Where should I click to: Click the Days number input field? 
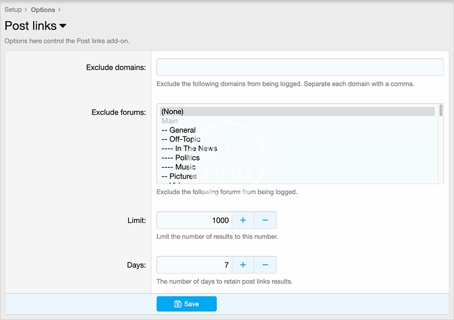pos(194,265)
